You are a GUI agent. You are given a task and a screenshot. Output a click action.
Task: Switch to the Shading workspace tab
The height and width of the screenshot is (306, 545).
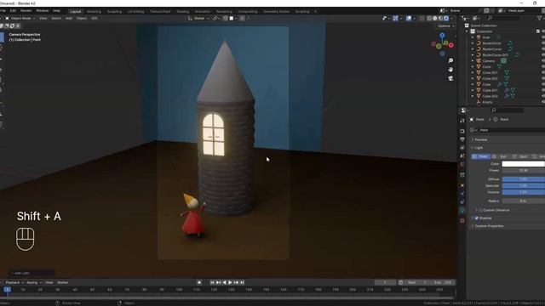[182, 11]
